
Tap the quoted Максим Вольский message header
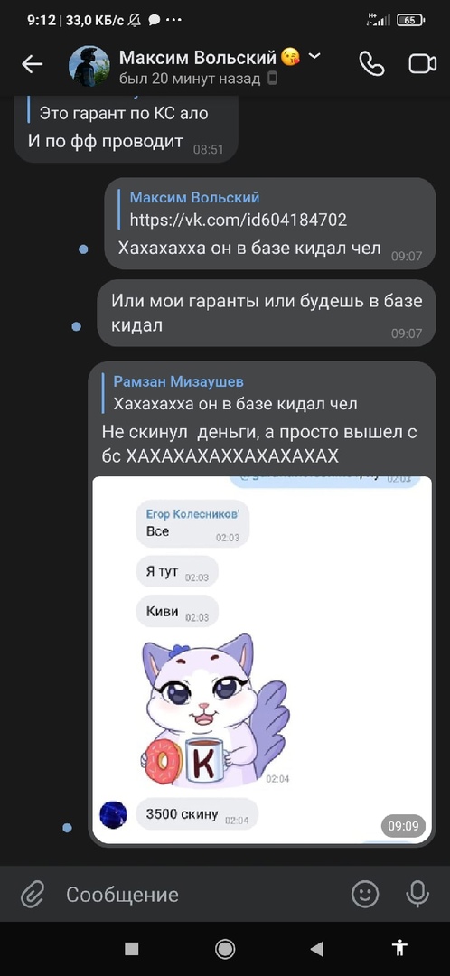point(195,198)
